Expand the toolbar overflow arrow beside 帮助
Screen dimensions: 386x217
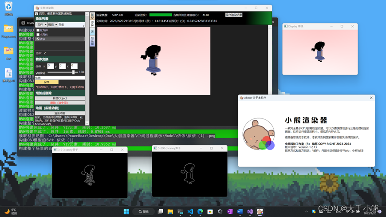(x=83, y=25)
